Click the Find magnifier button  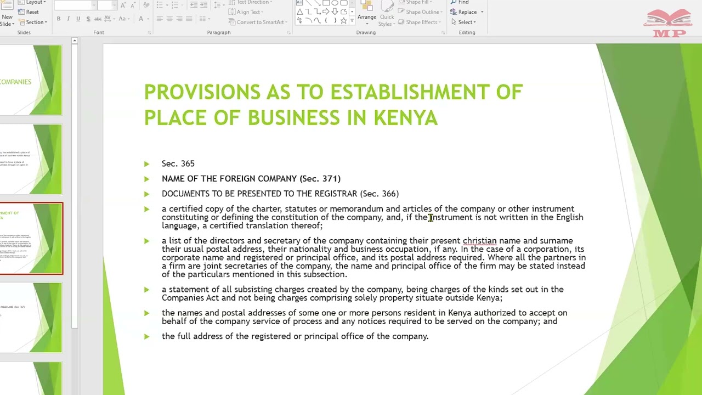460,3
